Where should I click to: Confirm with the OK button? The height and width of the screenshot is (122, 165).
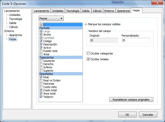127,114
